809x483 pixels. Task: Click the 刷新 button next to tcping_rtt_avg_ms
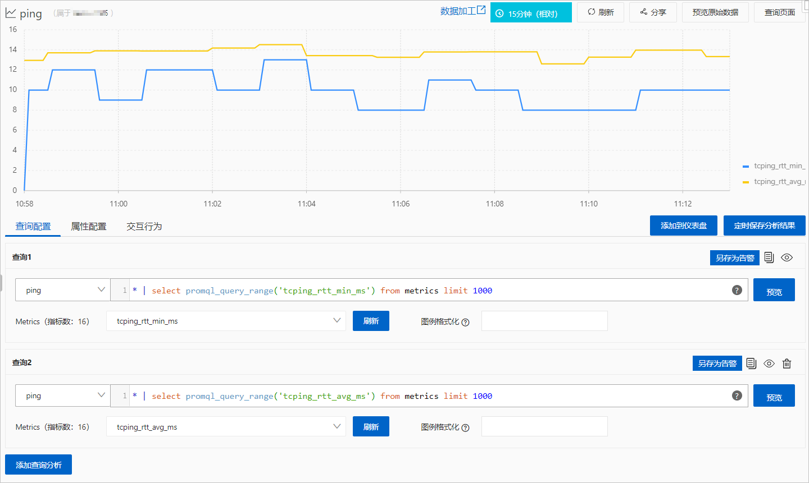371,426
